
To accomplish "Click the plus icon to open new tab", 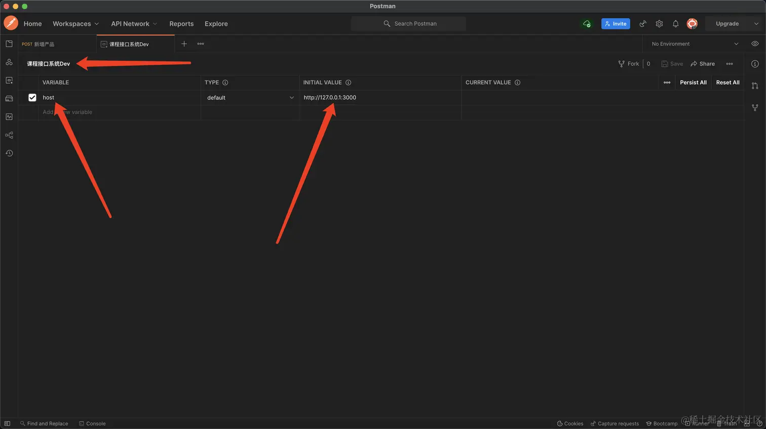I will pyautogui.click(x=184, y=44).
